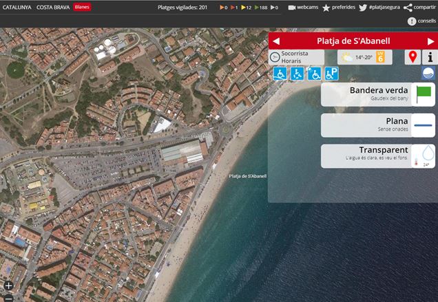Open the consells exclamation icon
The width and height of the screenshot is (438, 302).
pos(412,21)
